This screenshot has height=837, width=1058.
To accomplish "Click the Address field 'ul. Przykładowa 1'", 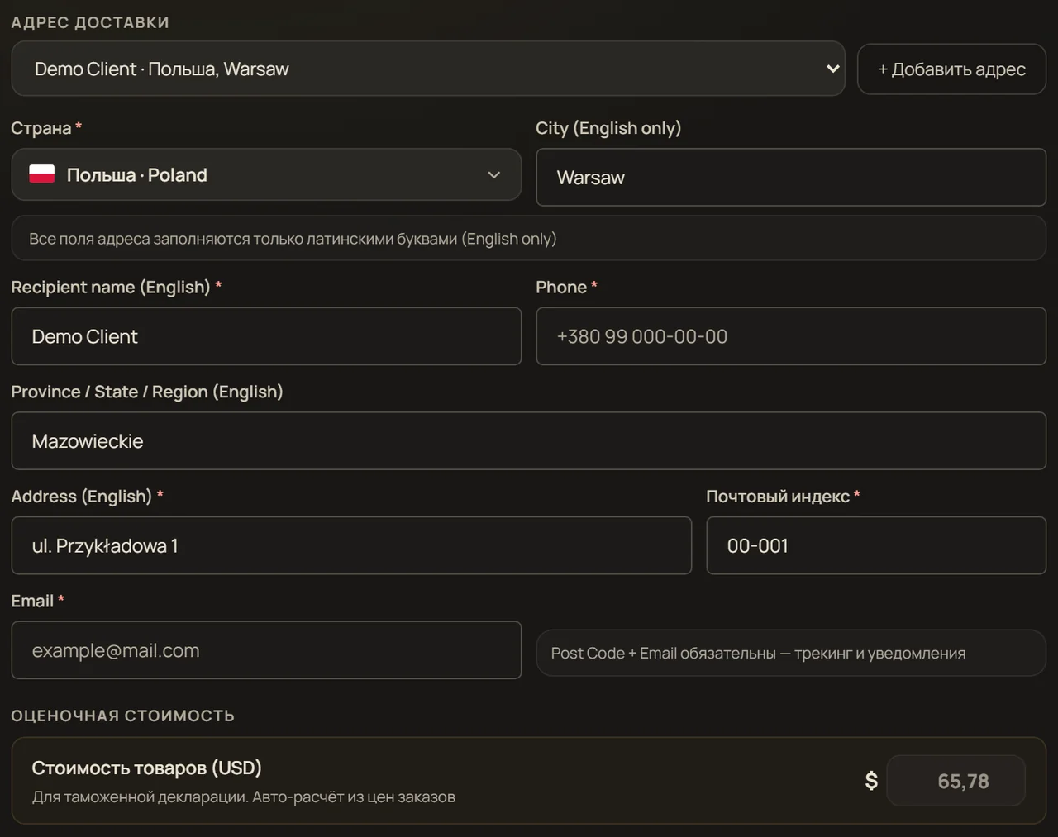I will pyautogui.click(x=351, y=545).
